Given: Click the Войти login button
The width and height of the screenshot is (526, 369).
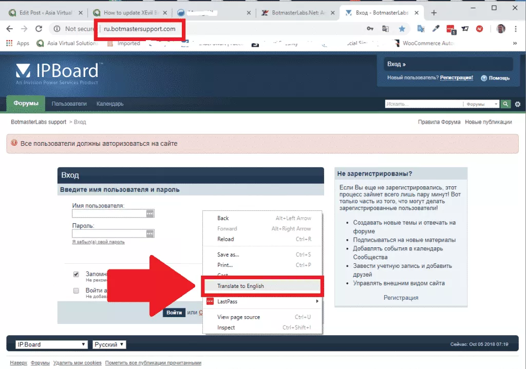Looking at the screenshot, I should 174,313.
